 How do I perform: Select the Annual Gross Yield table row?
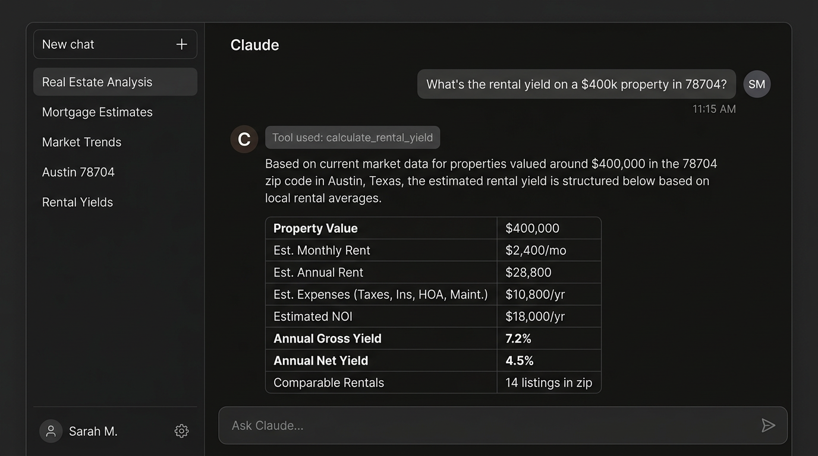(433, 338)
